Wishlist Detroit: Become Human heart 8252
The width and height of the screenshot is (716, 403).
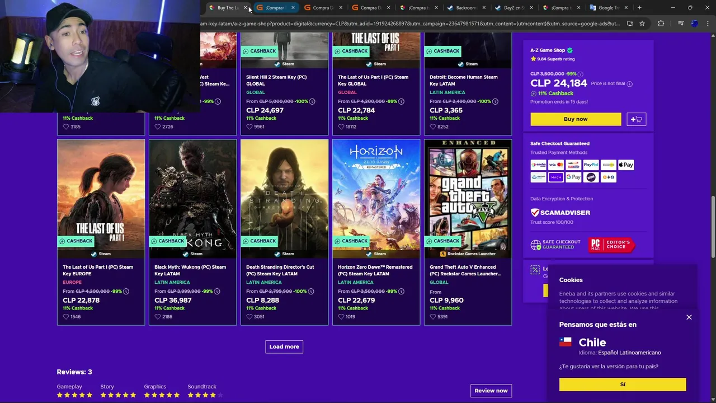(433, 127)
